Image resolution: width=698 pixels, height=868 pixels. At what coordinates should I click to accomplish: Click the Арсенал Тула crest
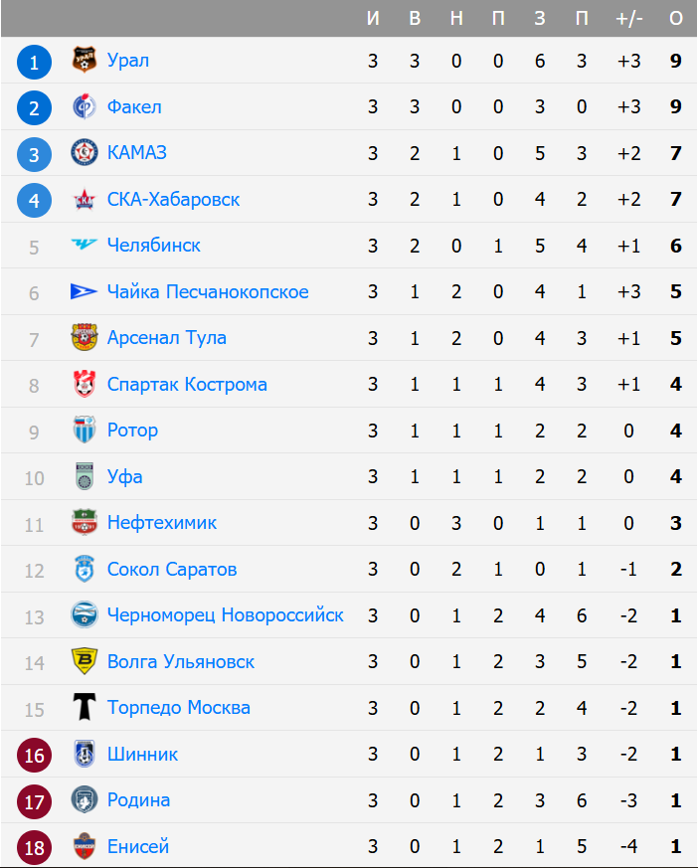(85, 338)
